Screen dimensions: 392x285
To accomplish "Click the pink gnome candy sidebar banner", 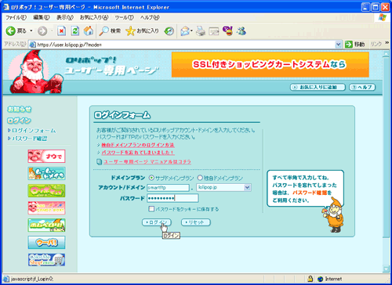I will point(46,208).
